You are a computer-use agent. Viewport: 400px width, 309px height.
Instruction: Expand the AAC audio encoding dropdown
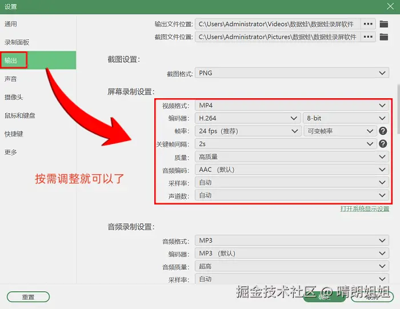292,170
